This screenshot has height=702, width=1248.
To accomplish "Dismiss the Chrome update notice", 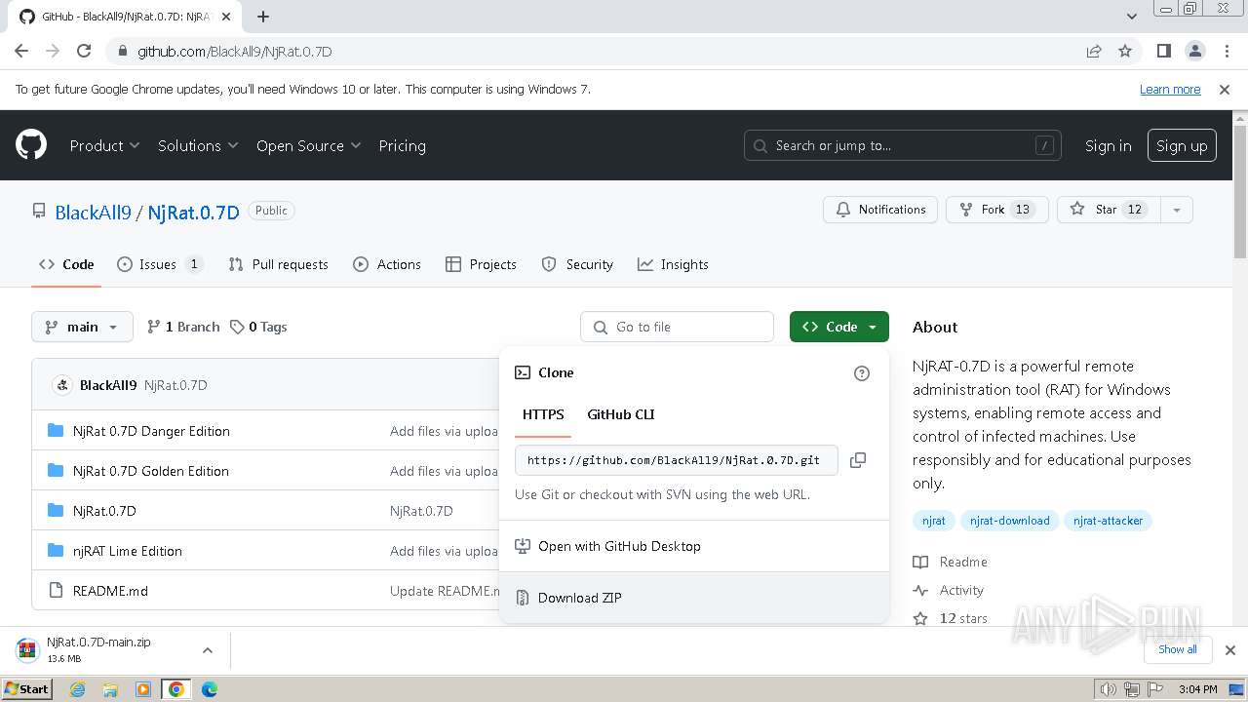I will (1225, 89).
